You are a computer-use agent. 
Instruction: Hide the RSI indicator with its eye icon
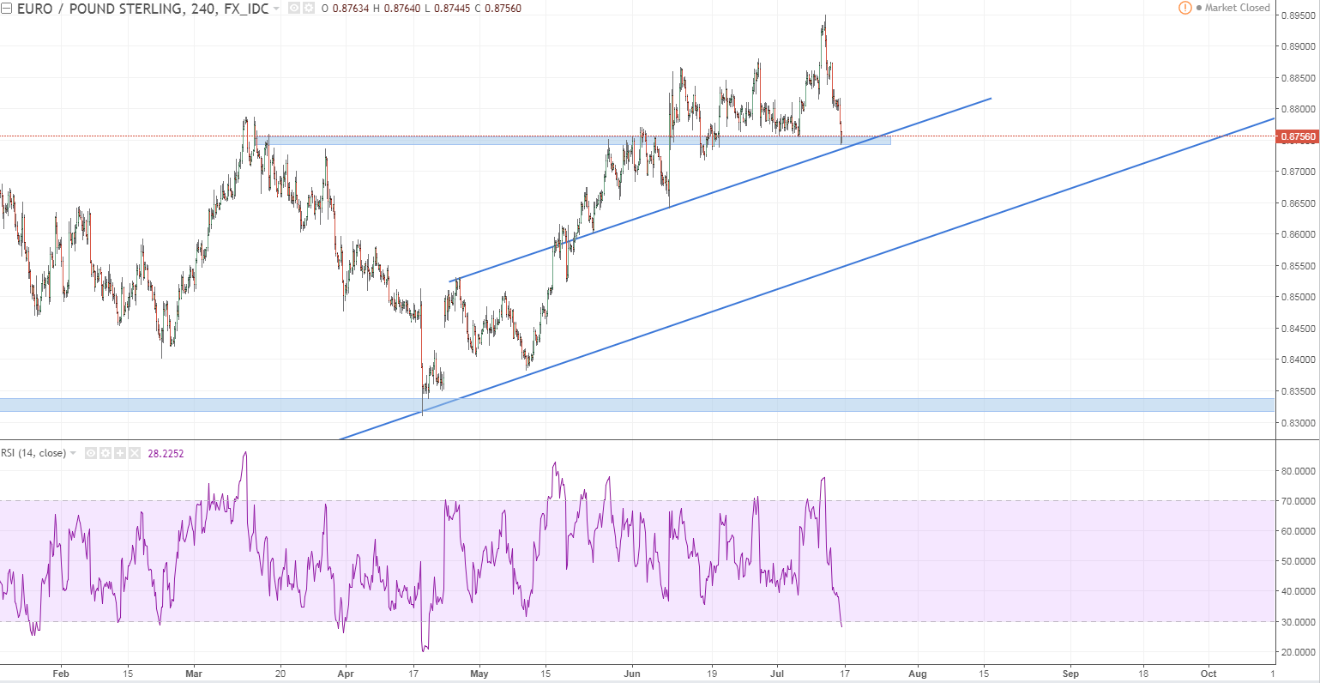click(90, 453)
